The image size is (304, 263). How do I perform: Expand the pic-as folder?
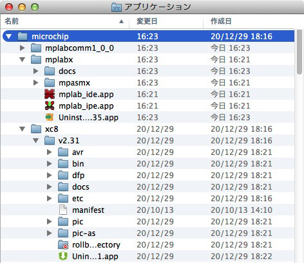tap(50, 233)
